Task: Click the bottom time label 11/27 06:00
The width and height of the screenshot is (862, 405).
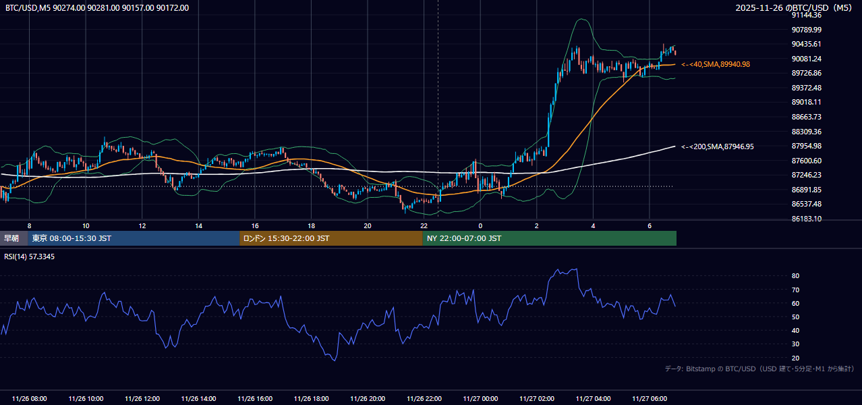Action: 649,399
